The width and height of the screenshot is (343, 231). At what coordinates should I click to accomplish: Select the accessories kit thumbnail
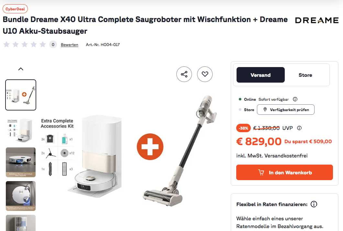[x=21, y=130]
